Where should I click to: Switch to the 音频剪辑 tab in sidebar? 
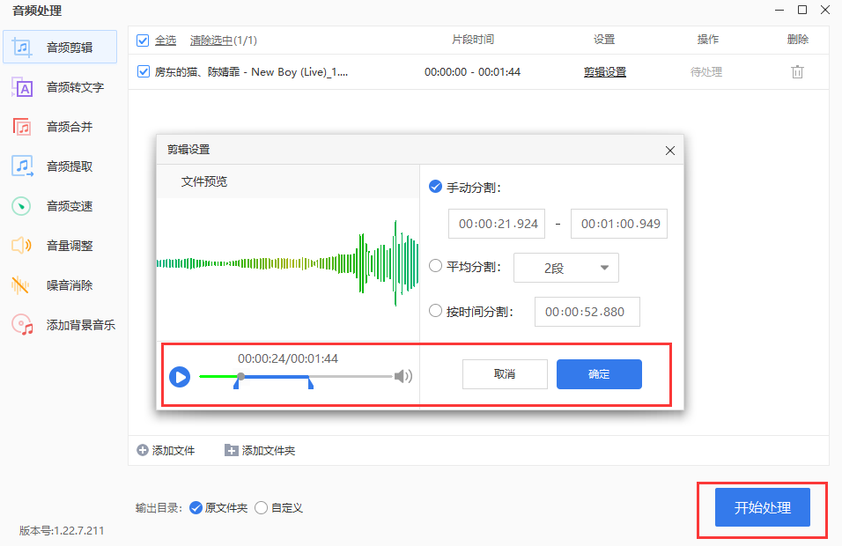(x=61, y=47)
